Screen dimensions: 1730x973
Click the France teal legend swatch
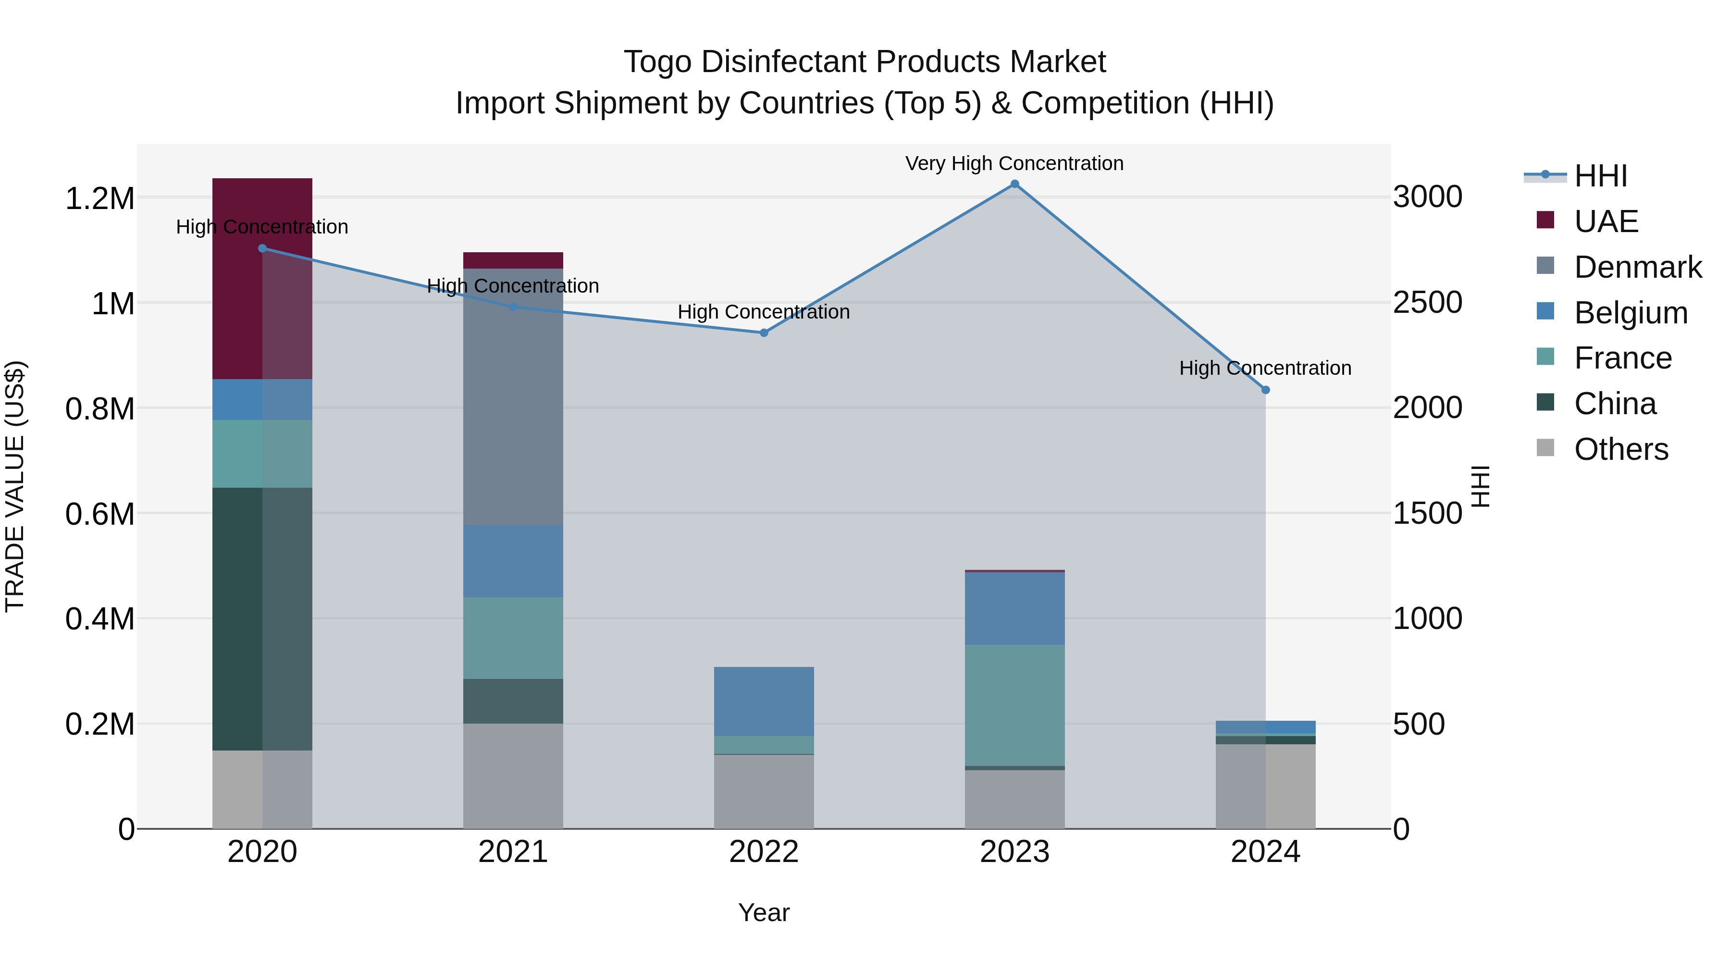tap(1545, 357)
